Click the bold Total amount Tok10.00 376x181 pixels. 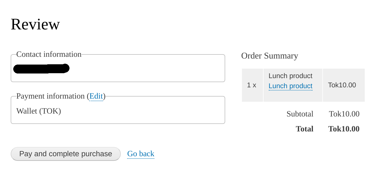click(x=344, y=129)
